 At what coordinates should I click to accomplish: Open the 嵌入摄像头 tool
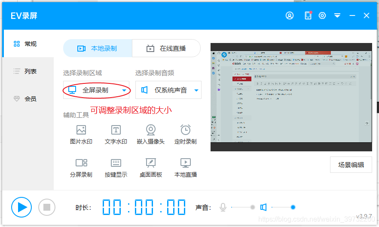(x=150, y=135)
